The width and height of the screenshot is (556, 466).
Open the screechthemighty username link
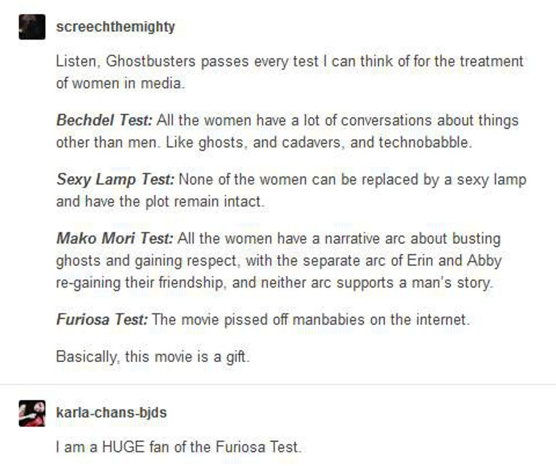tap(116, 27)
